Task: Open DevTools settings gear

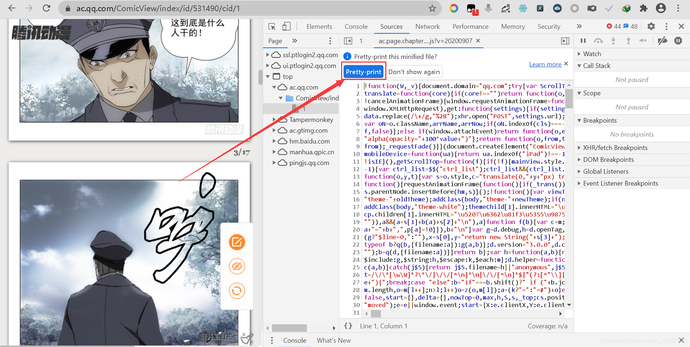Action: (651, 26)
